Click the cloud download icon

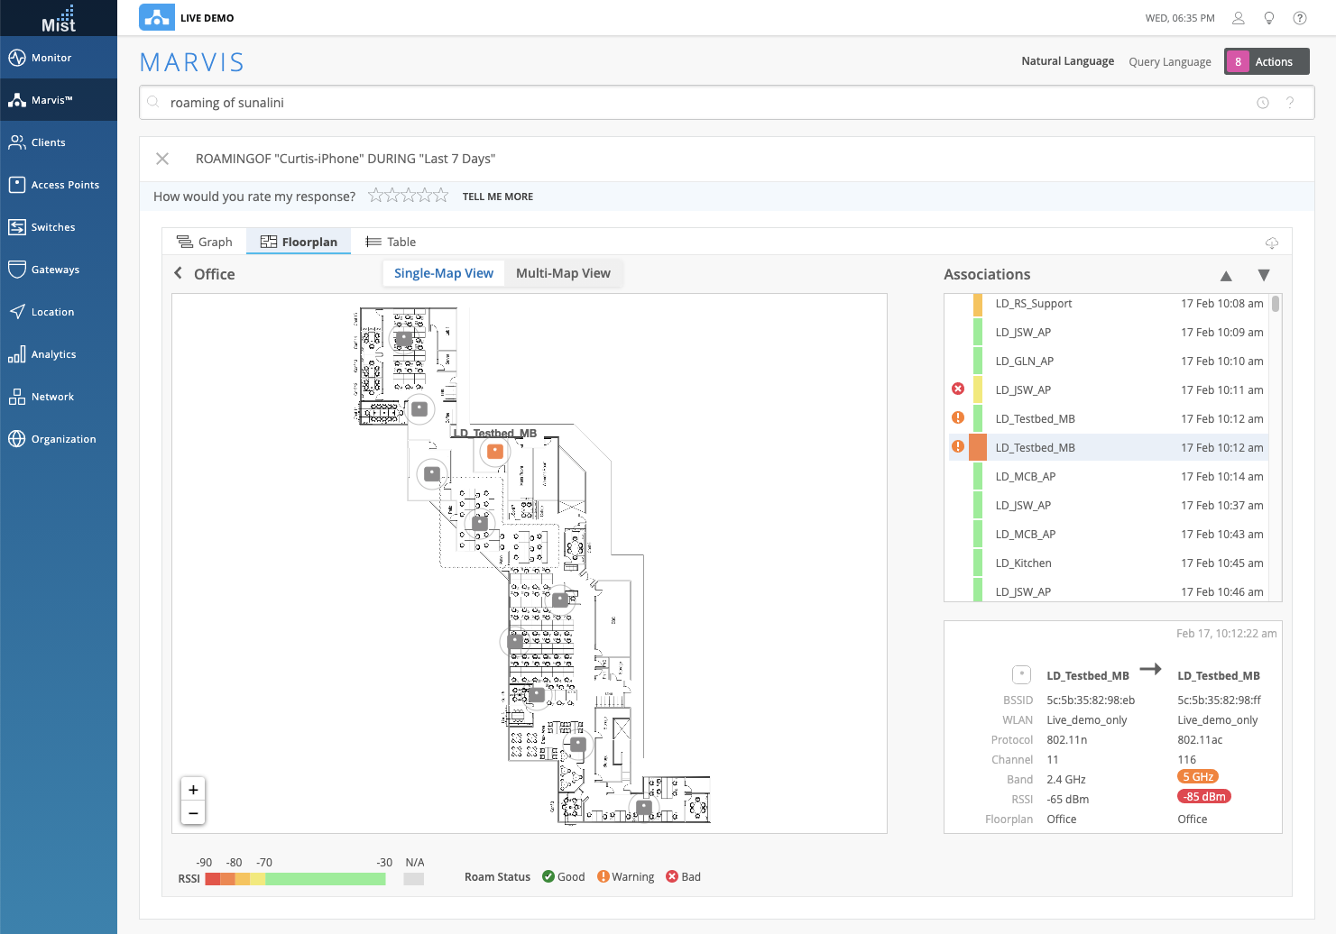click(x=1272, y=243)
